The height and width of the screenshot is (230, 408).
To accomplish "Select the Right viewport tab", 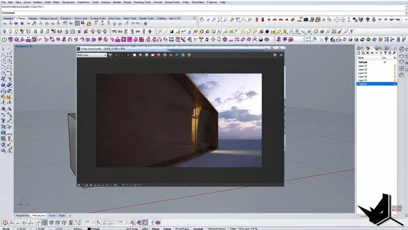I will [62, 215].
